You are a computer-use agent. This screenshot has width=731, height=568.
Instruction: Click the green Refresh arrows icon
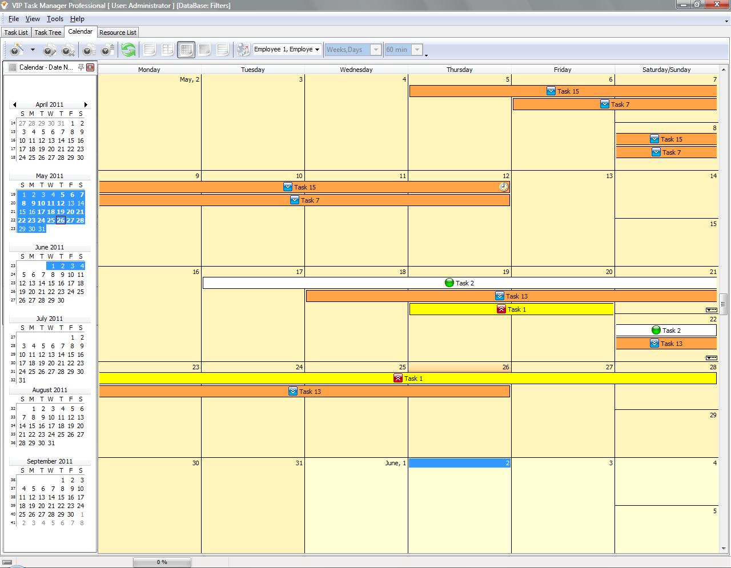tap(128, 50)
